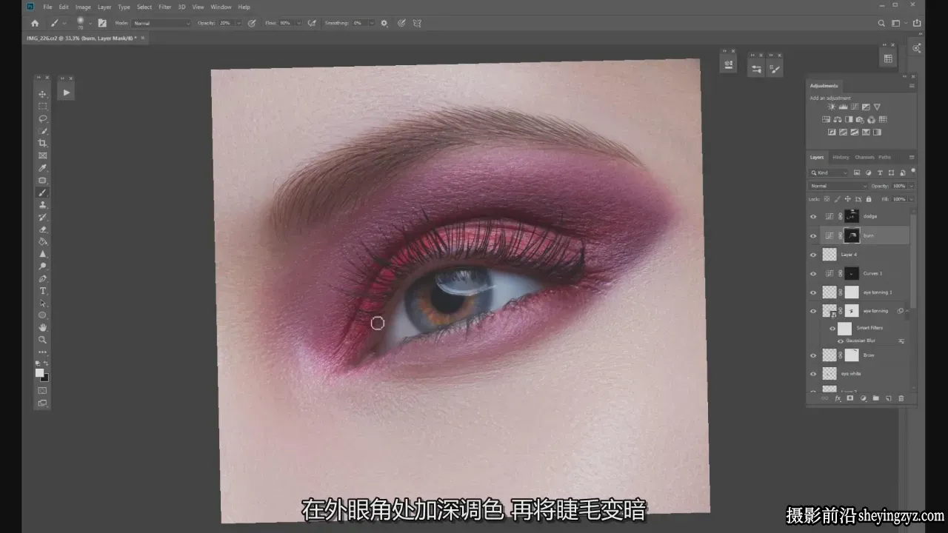Click the layer Fill value field
948x533 pixels.
[899, 199]
